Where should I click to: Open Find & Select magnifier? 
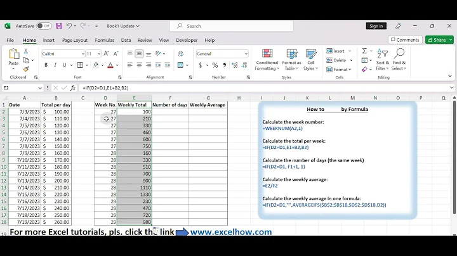click(399, 60)
